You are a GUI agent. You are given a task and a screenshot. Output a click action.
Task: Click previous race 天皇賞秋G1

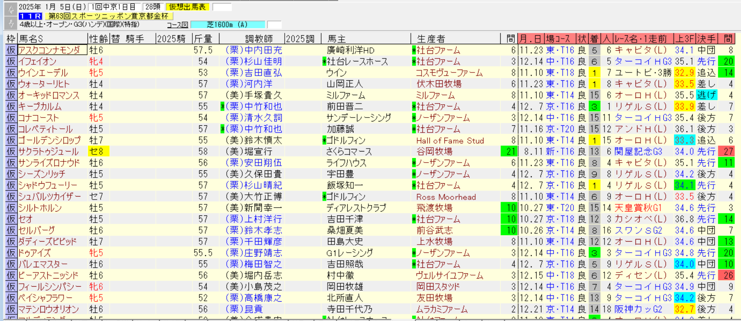[638, 208]
